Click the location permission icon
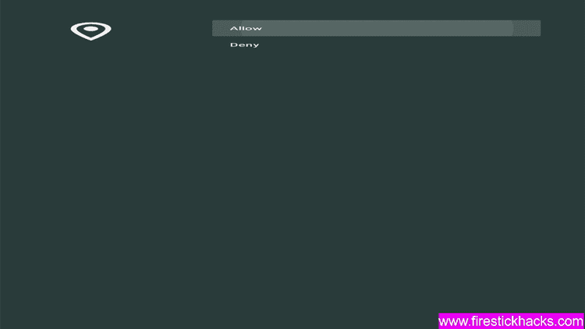 click(x=90, y=31)
